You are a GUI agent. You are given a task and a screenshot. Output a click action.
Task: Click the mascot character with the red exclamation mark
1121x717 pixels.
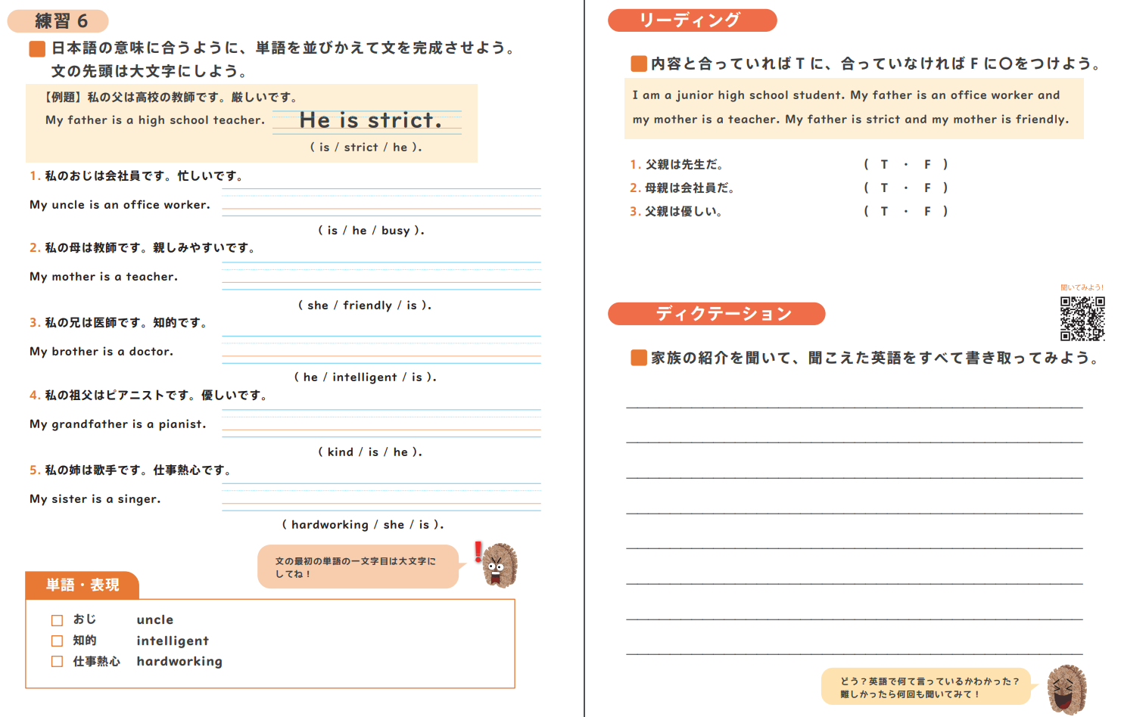click(x=499, y=565)
